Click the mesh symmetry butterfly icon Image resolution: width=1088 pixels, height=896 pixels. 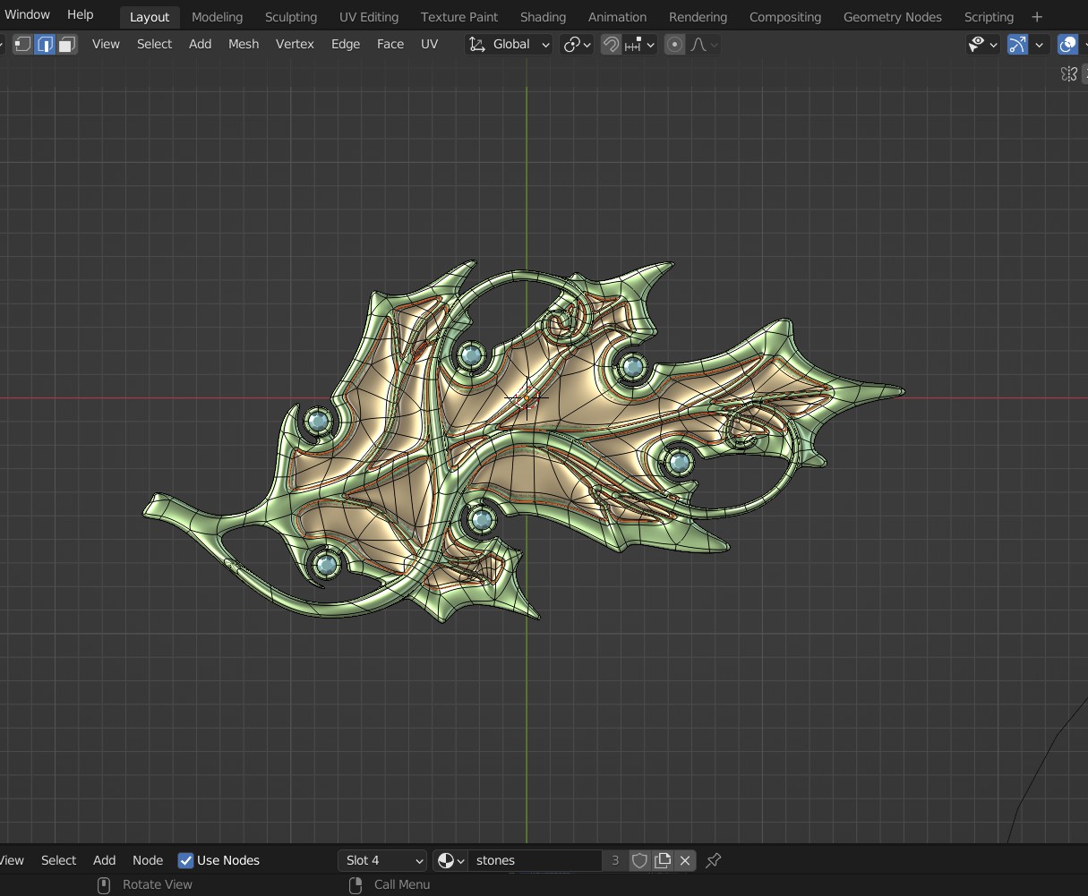click(1068, 74)
